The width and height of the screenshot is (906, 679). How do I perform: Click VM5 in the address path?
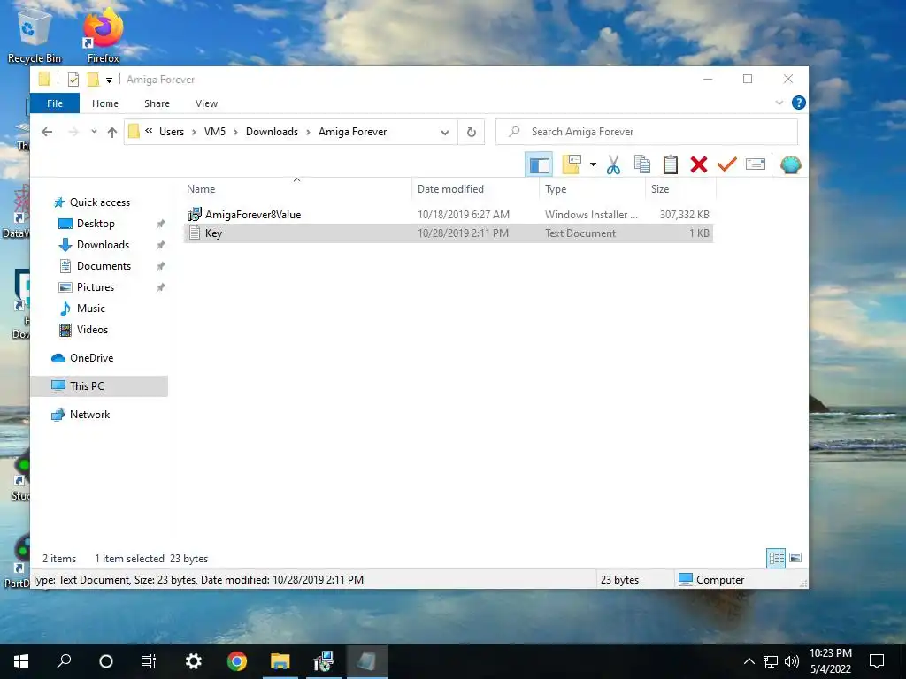(x=215, y=132)
